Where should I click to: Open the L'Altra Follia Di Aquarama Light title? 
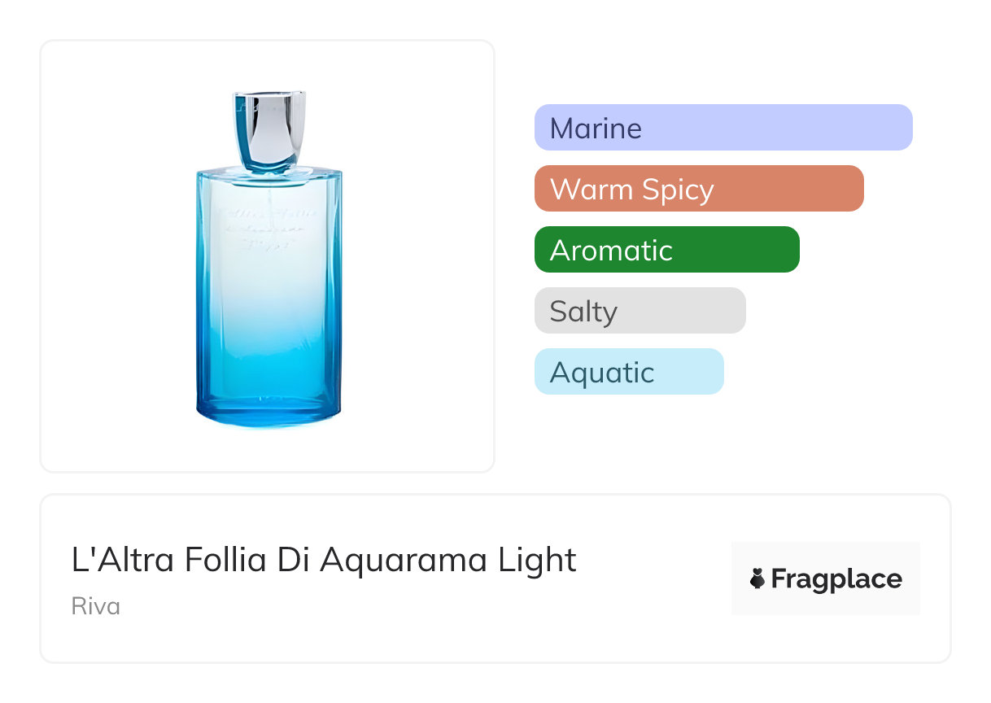point(324,560)
